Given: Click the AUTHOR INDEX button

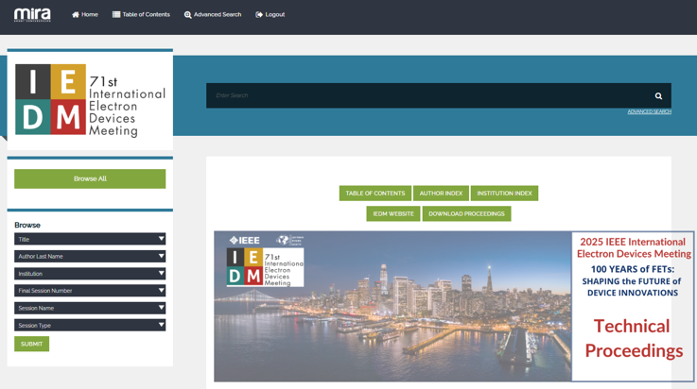Looking at the screenshot, I should click(x=441, y=194).
